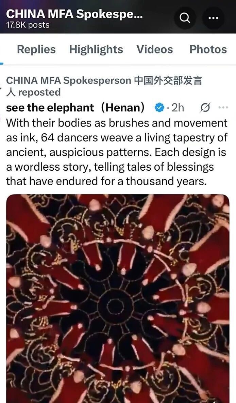
Task: Open the Videos tab
Action: click(x=155, y=49)
